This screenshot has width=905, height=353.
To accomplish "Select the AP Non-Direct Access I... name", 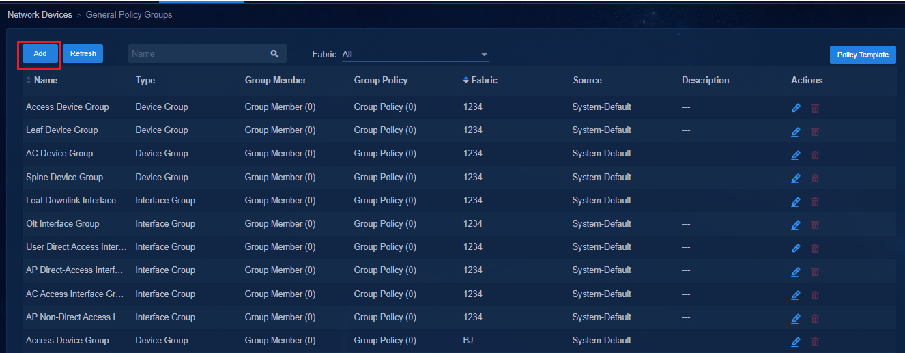I will [x=75, y=317].
